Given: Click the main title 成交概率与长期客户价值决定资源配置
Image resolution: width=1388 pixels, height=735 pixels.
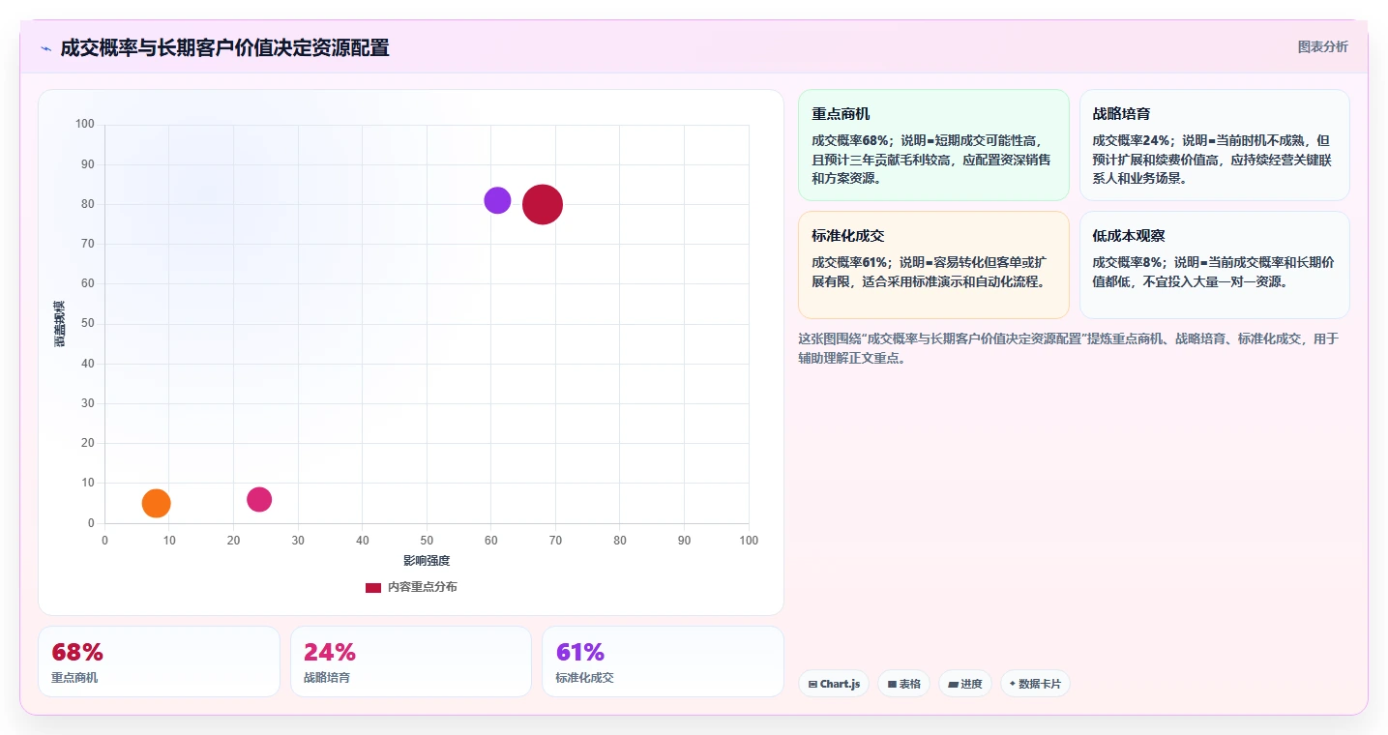Looking at the screenshot, I should (x=224, y=47).
